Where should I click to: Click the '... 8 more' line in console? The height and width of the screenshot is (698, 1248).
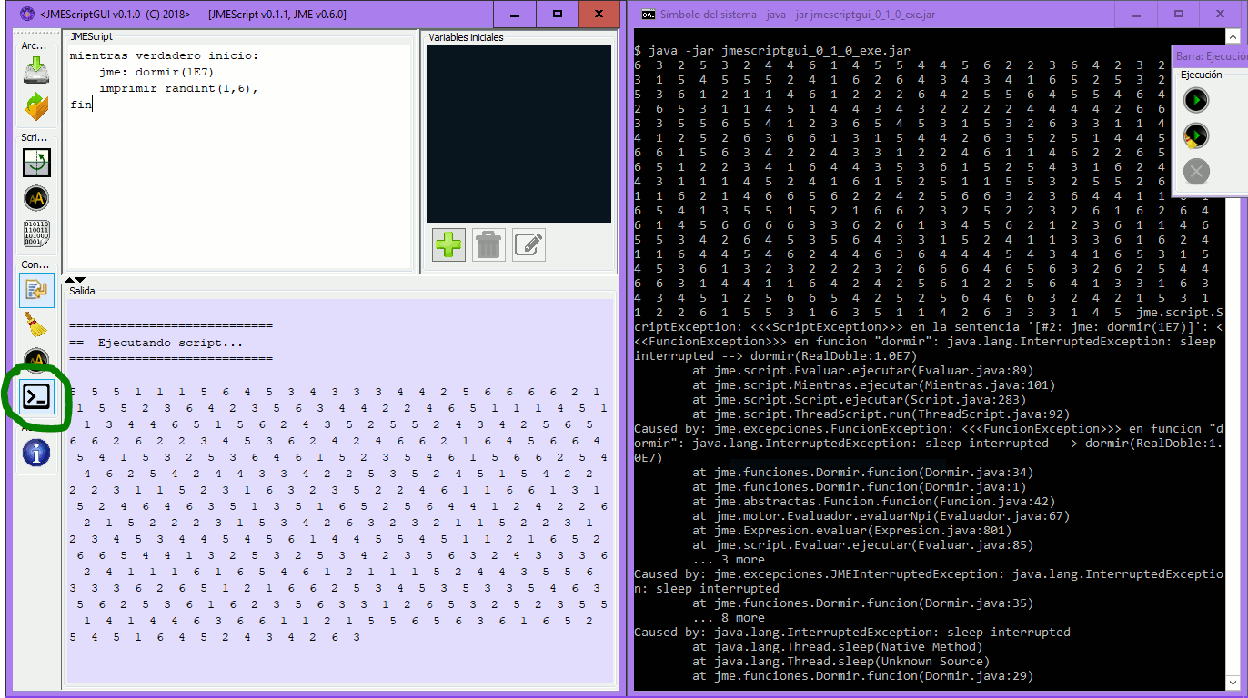click(729, 618)
